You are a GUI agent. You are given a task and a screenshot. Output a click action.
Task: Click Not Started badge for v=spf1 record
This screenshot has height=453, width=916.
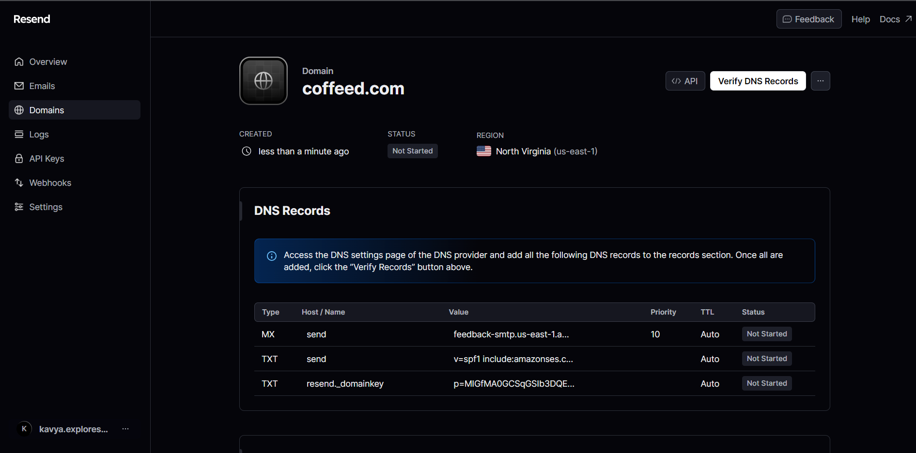click(767, 359)
